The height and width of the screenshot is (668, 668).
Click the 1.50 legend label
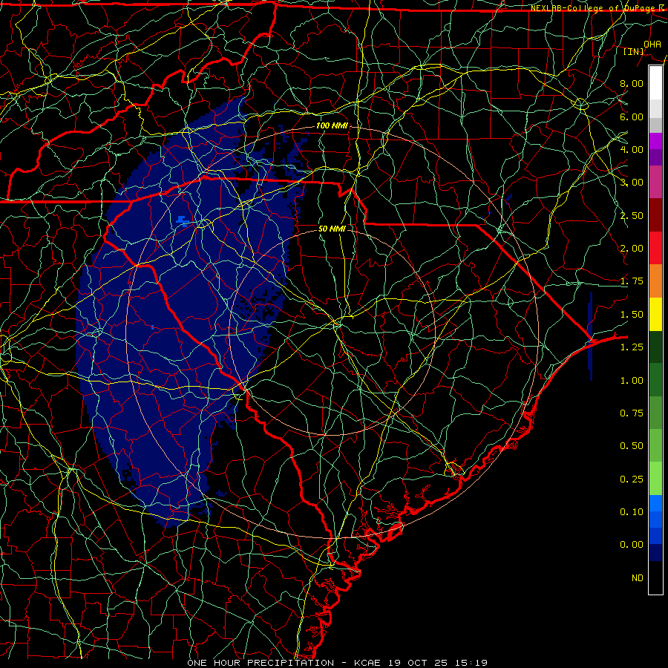(632, 315)
